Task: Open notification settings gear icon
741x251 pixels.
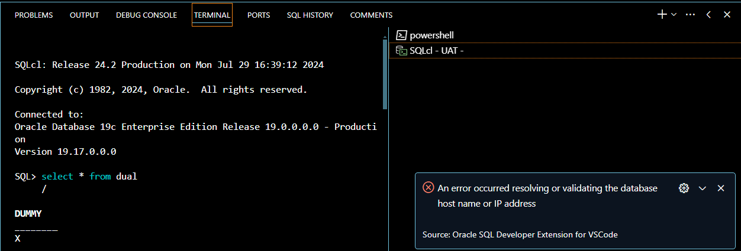Action: coord(684,188)
